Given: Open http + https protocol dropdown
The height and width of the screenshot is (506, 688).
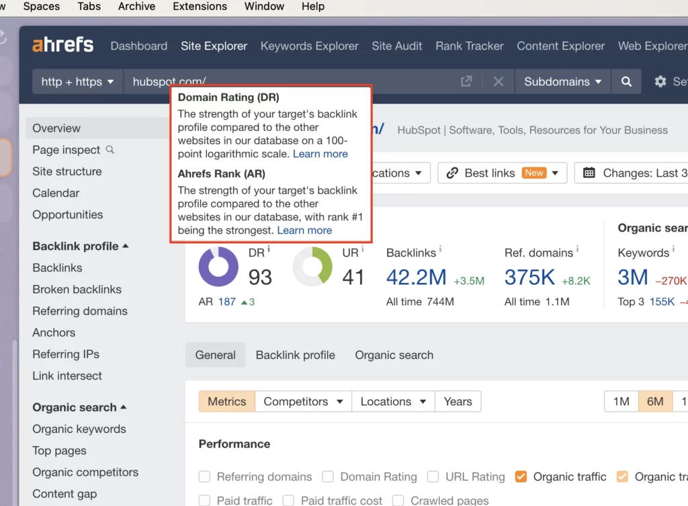Looking at the screenshot, I should (x=78, y=81).
